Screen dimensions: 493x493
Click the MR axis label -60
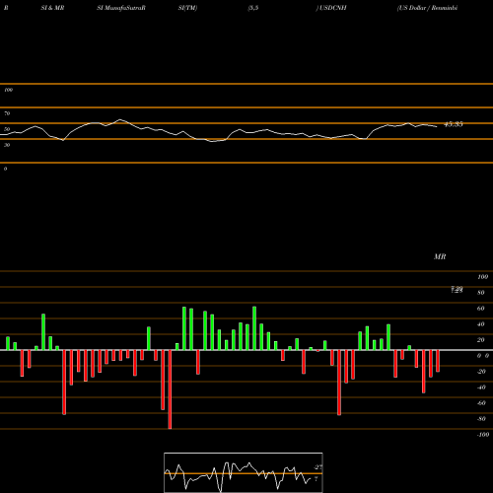point(481,403)
